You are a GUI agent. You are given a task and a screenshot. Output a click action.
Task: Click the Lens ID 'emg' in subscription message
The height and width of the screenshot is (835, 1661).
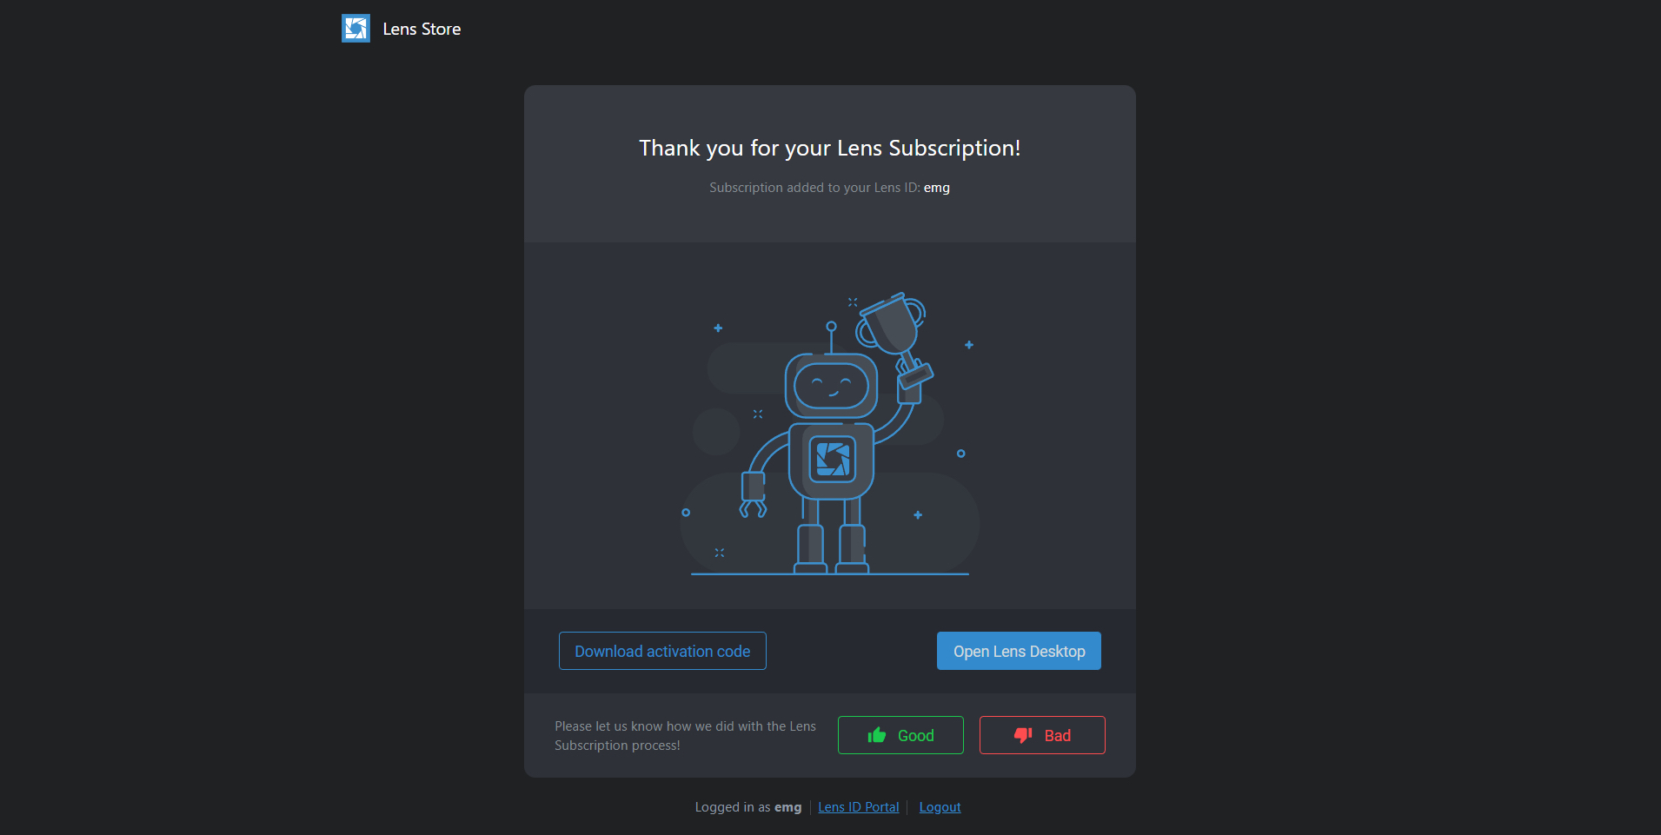936,188
